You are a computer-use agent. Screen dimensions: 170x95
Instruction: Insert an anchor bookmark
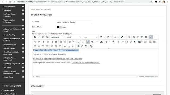[135, 42]
